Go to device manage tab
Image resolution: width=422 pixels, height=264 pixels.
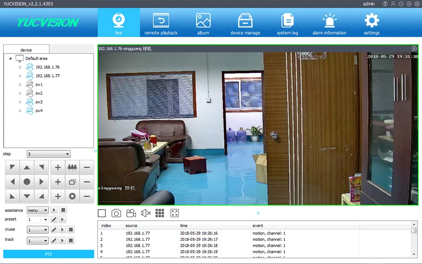[245, 23]
